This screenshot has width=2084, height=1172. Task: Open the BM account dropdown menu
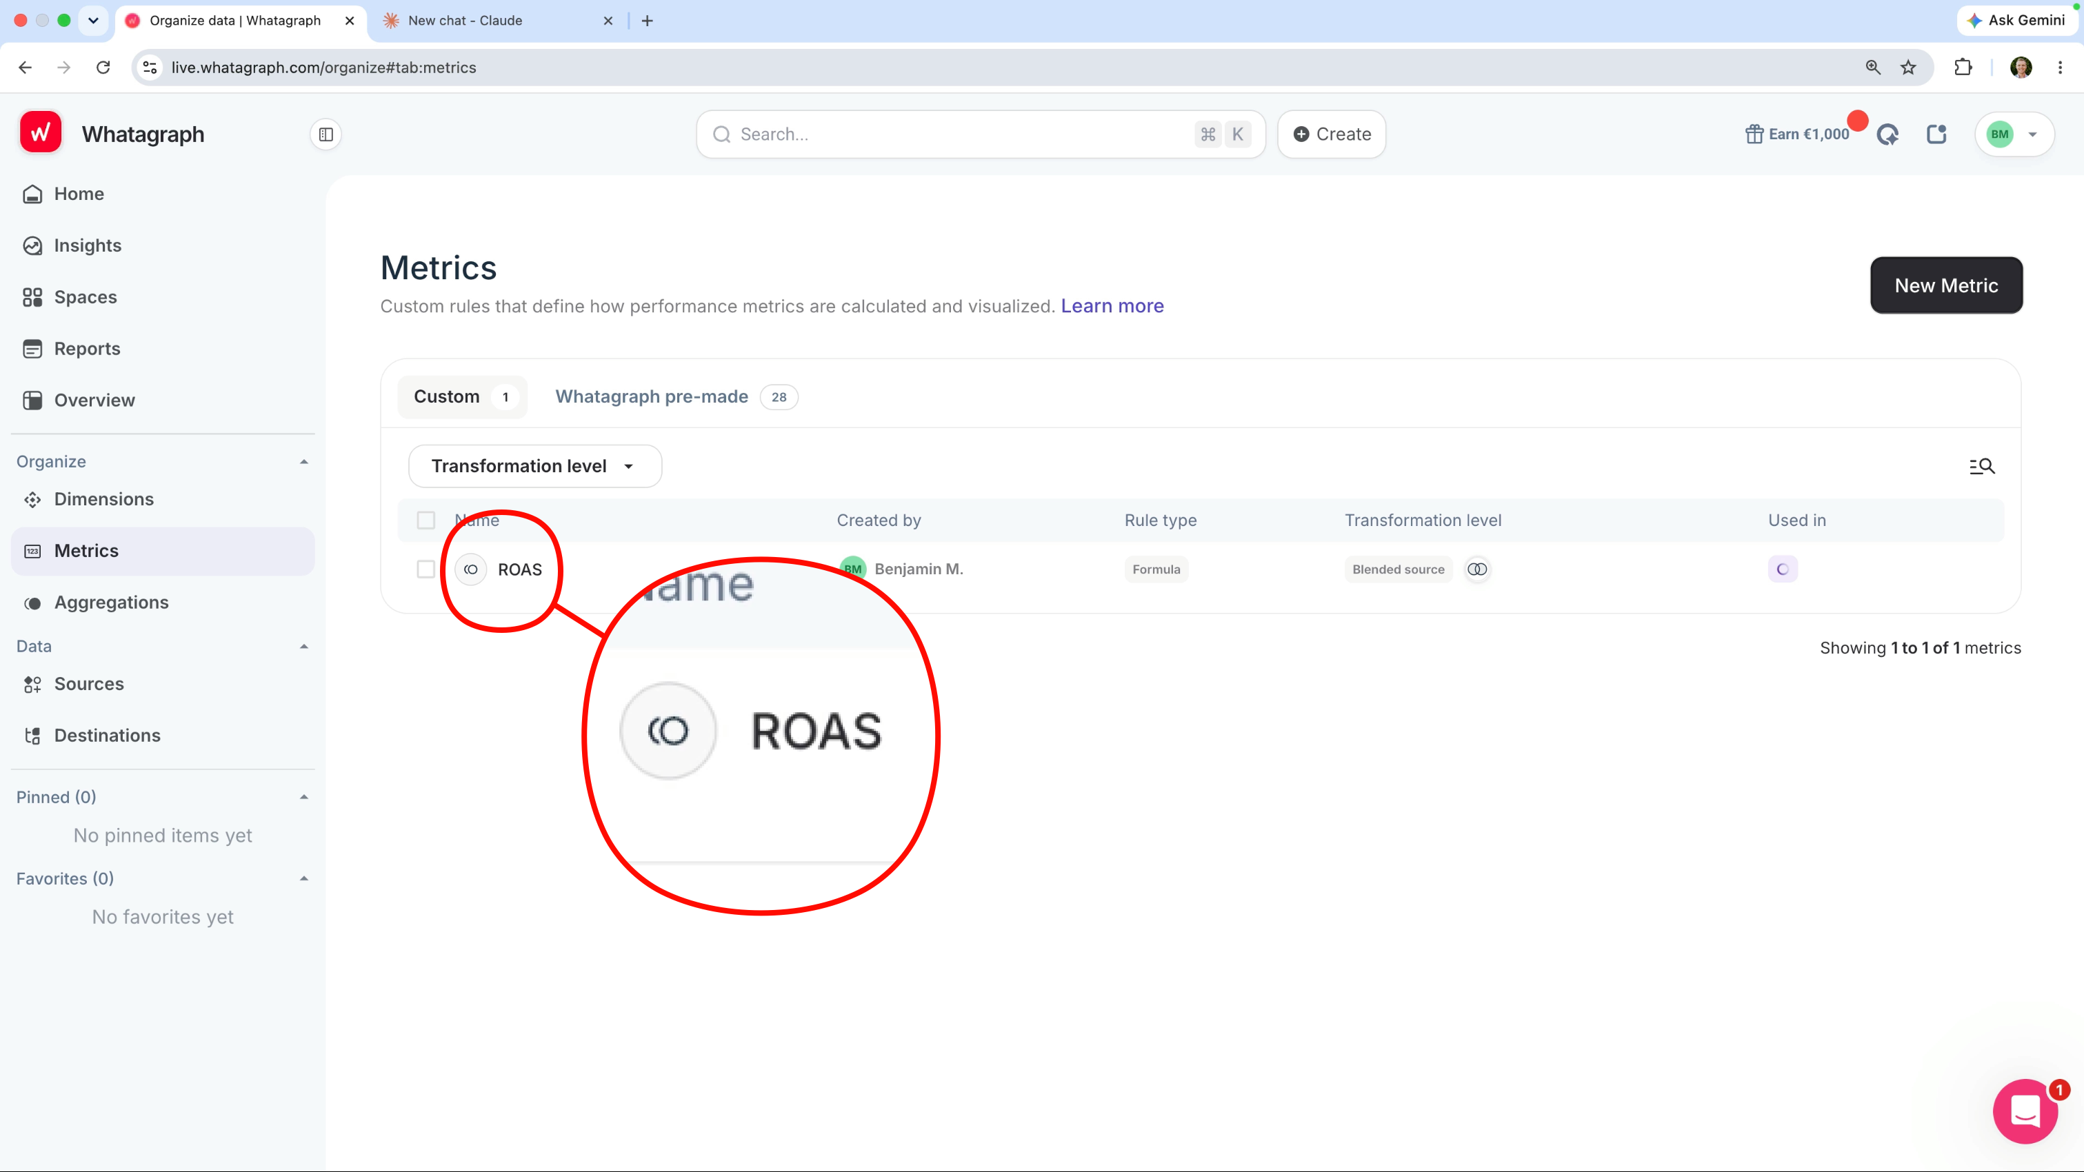(x=2014, y=134)
